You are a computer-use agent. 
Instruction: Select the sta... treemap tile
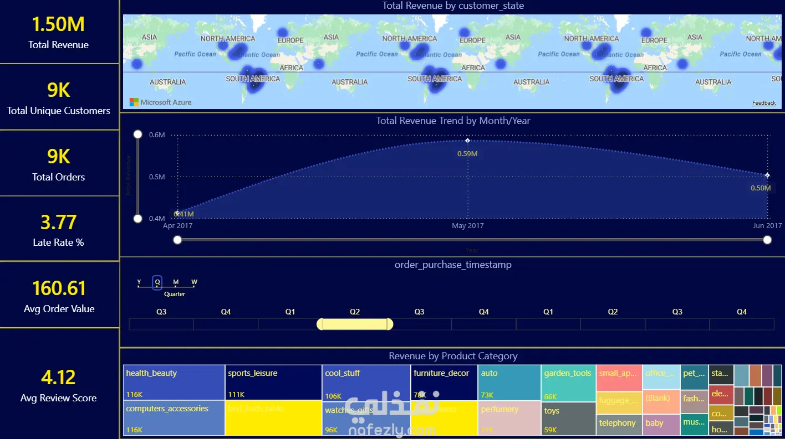coord(721,375)
